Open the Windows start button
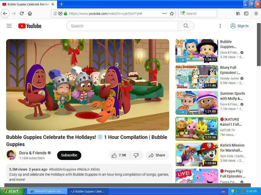 12,191
